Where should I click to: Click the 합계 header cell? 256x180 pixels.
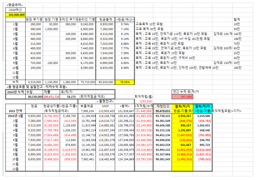coord(237,19)
